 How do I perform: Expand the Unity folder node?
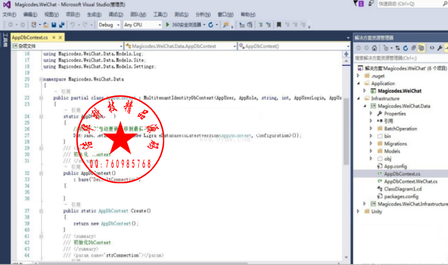(358, 211)
